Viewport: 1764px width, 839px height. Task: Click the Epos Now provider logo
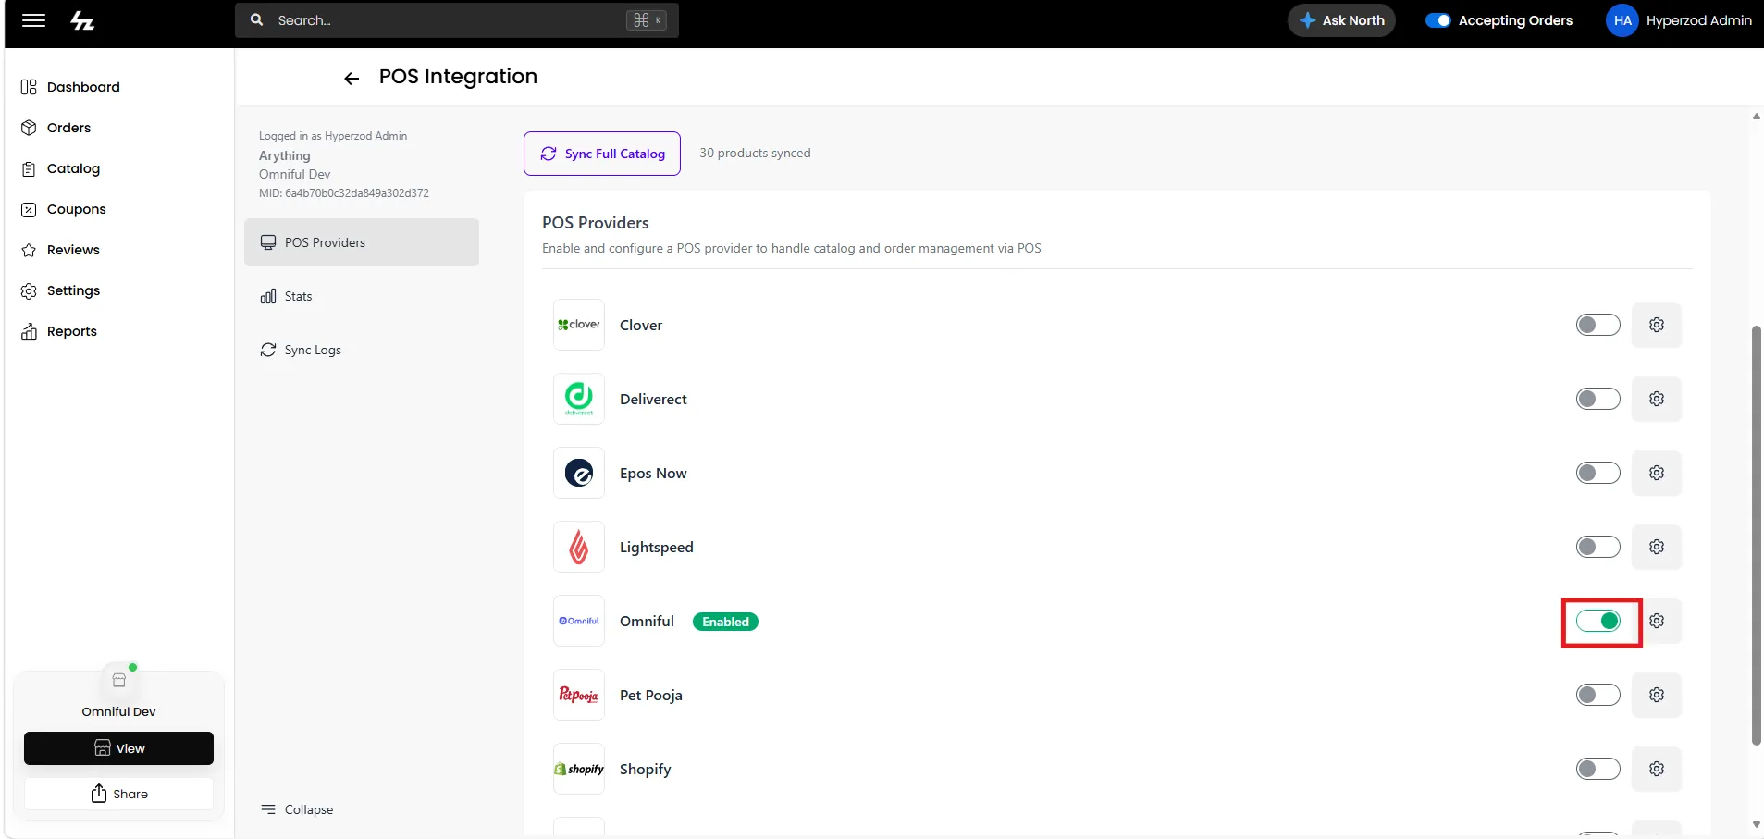(579, 473)
